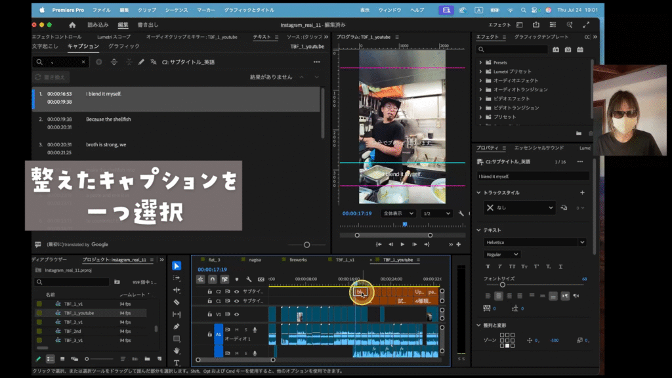672x378 pixels.
Task: Add a track style with plus icon
Action: click(582, 193)
